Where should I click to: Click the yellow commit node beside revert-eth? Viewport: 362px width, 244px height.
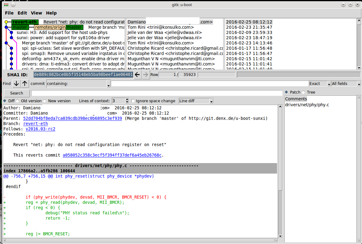[x=6, y=22]
